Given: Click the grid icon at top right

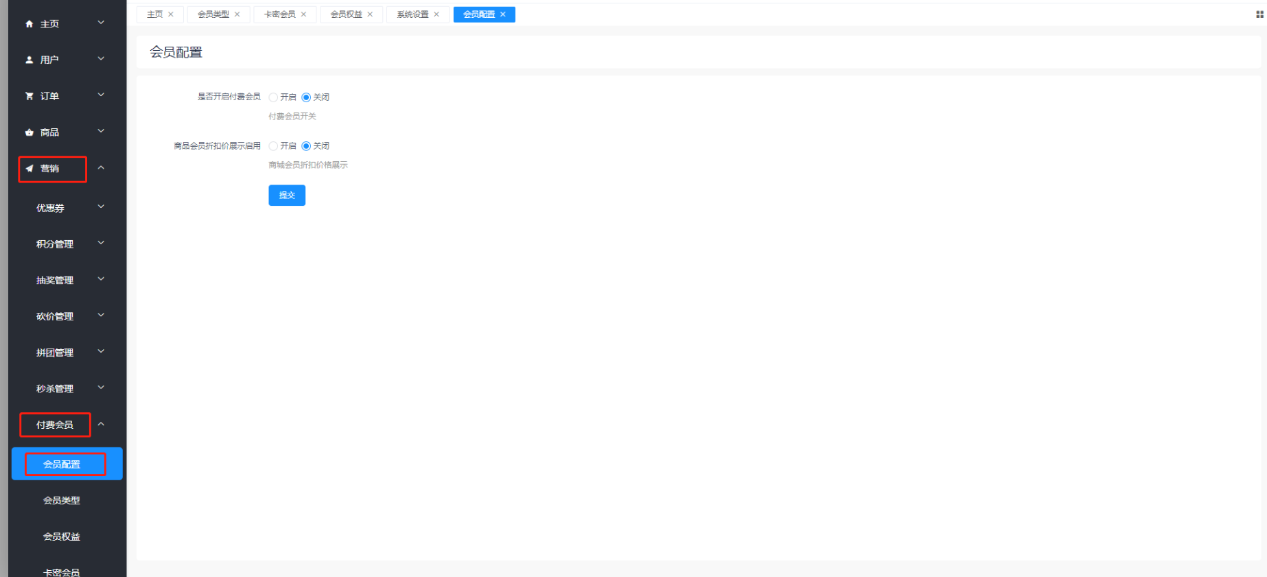Looking at the screenshot, I should pyautogui.click(x=1259, y=14).
